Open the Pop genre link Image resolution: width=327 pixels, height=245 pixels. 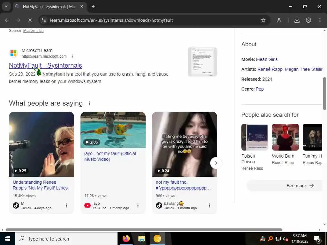tap(260, 89)
